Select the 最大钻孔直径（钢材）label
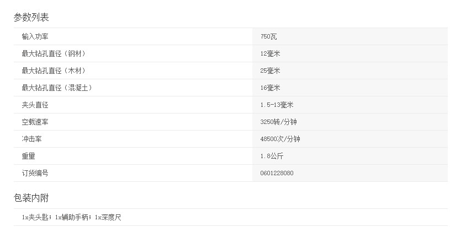The height and width of the screenshot is (227, 450). pos(54,53)
